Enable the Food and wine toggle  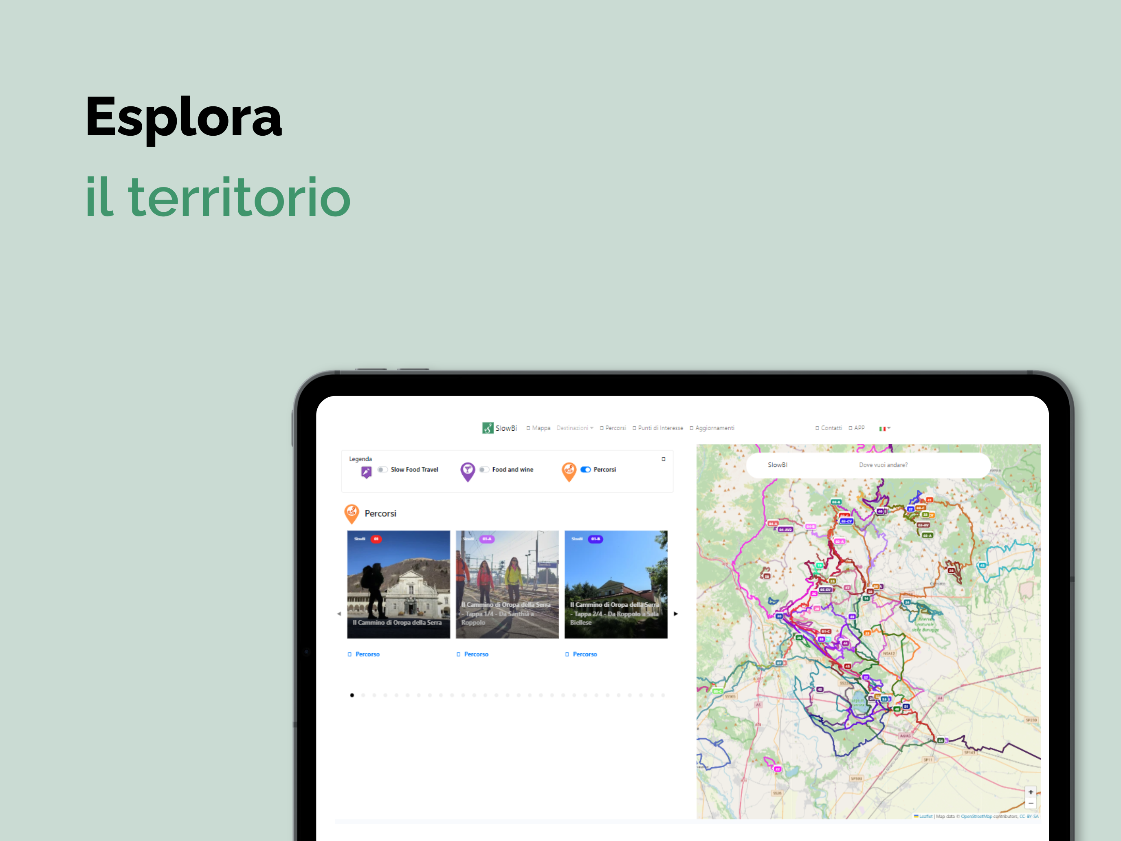pyautogui.click(x=484, y=469)
